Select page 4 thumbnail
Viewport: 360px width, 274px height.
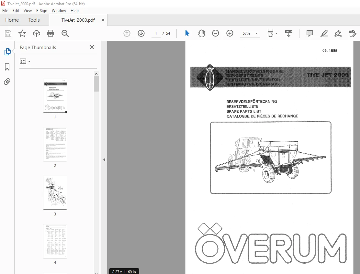[55, 241]
